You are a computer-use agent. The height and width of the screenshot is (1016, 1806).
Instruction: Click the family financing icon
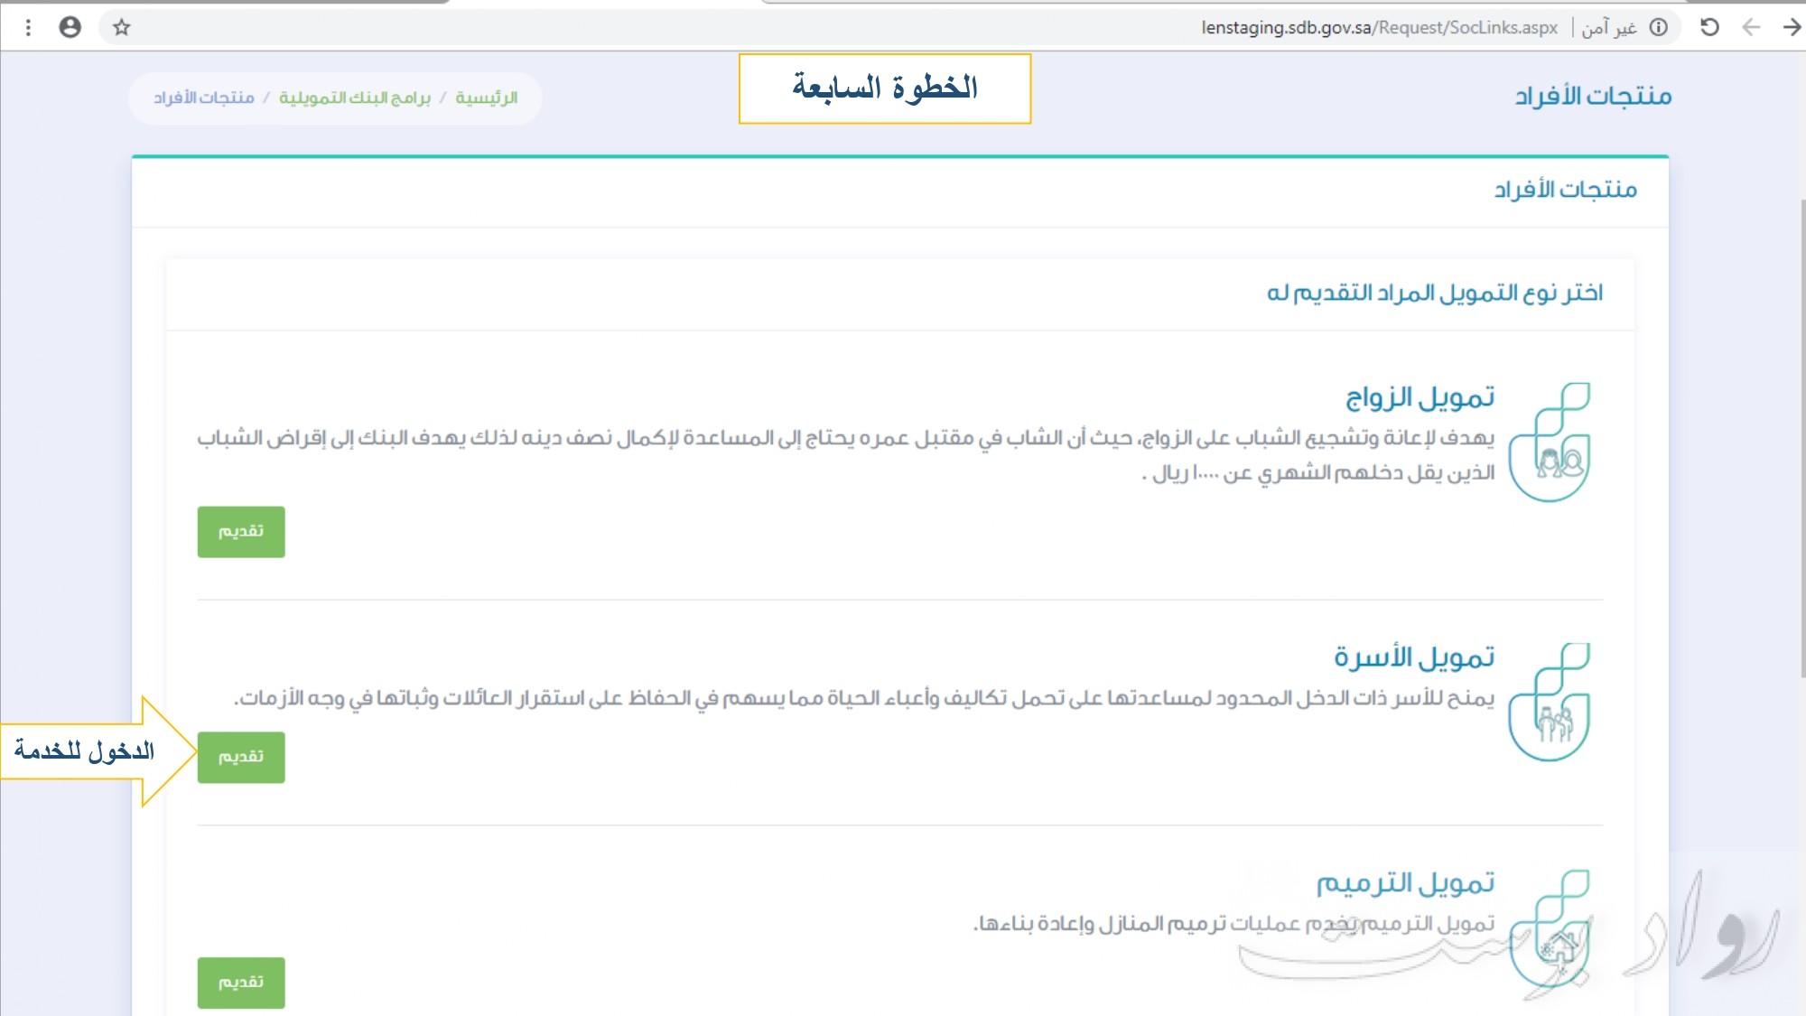pos(1550,703)
